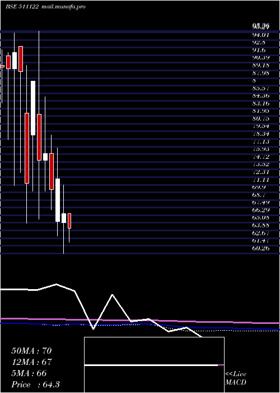Click the 5MA : 66 readout
This screenshot has width=280, height=393.
click(x=29, y=373)
